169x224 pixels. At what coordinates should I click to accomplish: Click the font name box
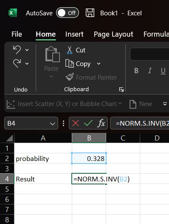[x=149, y=54]
